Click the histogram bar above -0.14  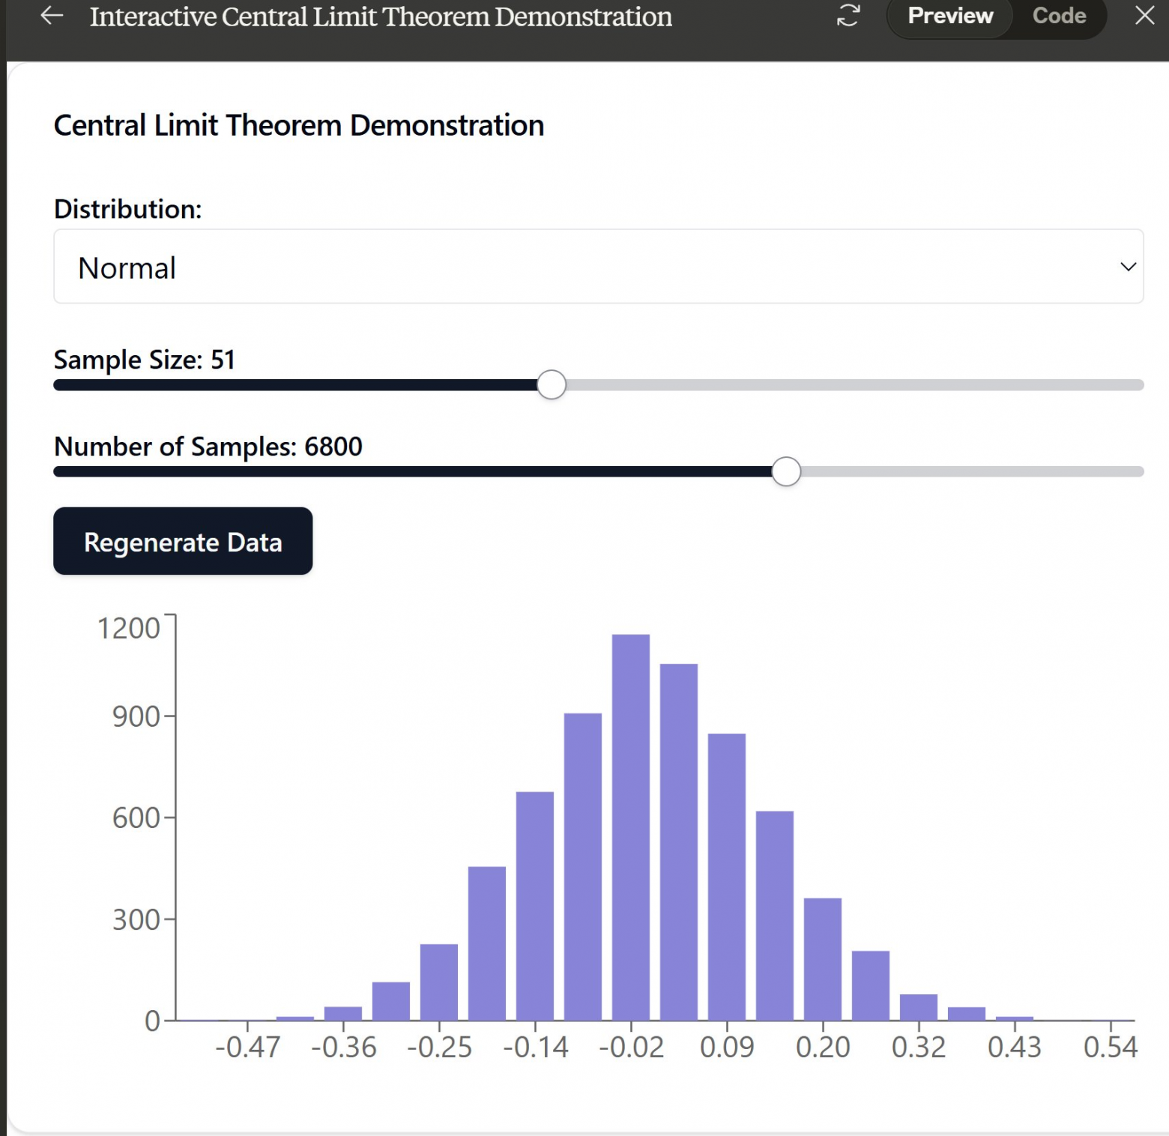535,906
